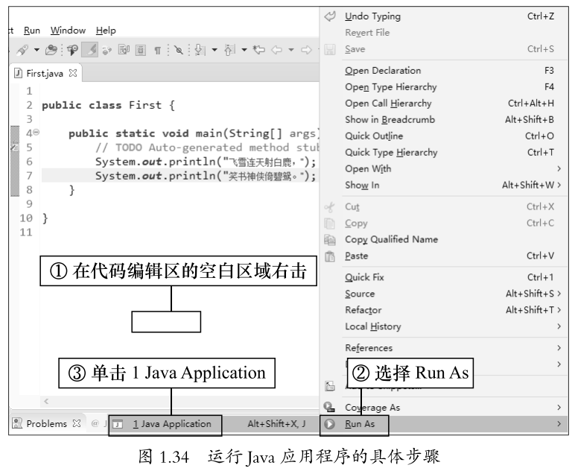575x468 pixels.
Task: Toggle the crossed-out circle toolbar icon
Action: click(x=179, y=49)
